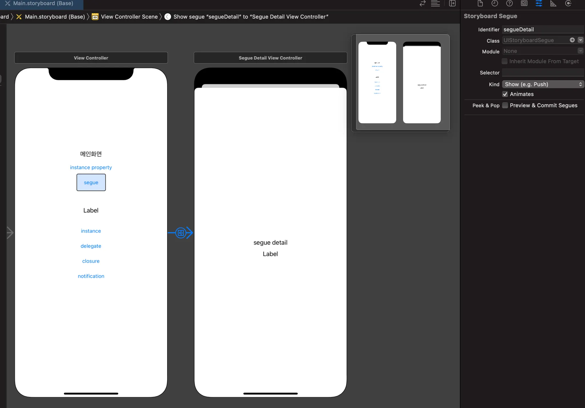Screen dimensions: 585x408
Task: Open the Kind dropdown Show (e.g. Push)
Action: 543,84
